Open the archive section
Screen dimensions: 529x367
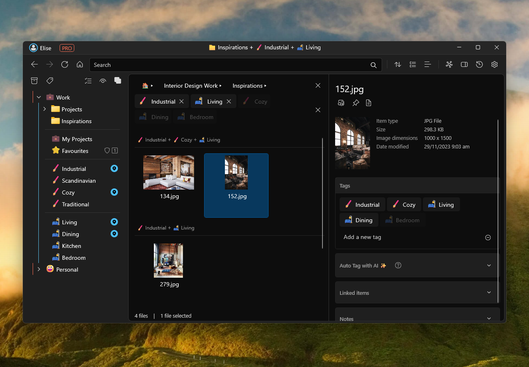pyautogui.click(x=34, y=80)
